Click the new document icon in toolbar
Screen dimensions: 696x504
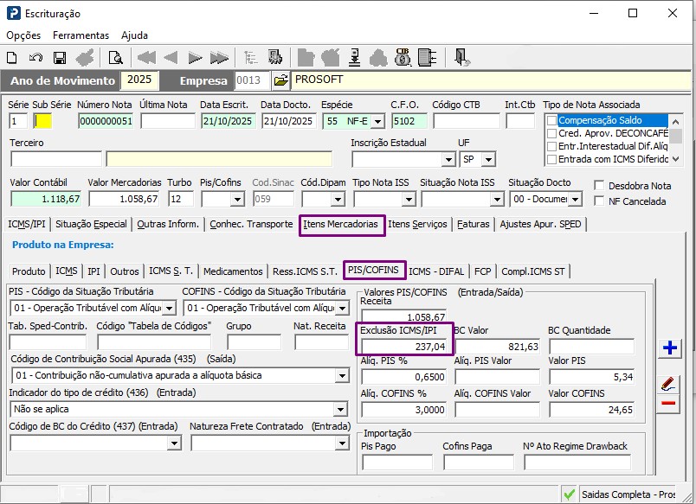point(12,58)
